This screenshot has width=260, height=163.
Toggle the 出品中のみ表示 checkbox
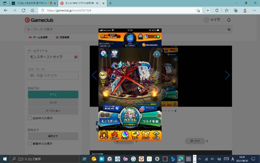click(x=30, y=118)
